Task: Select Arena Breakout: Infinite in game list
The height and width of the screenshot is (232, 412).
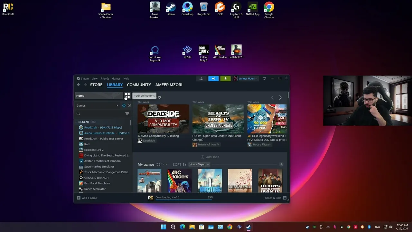Action: [104, 133]
